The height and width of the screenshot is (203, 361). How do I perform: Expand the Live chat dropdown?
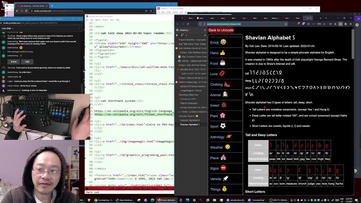(x=8, y=28)
